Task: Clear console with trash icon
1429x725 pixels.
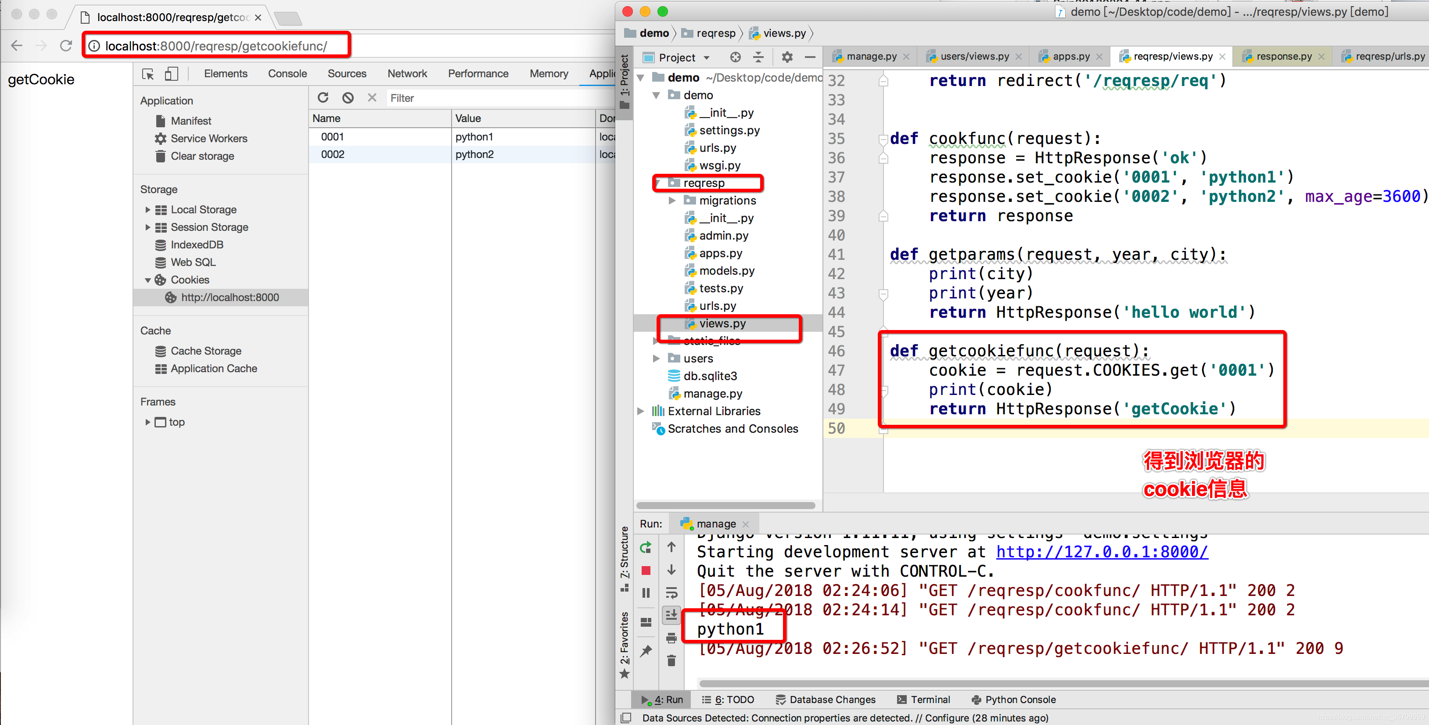Action: pyautogui.click(x=671, y=660)
